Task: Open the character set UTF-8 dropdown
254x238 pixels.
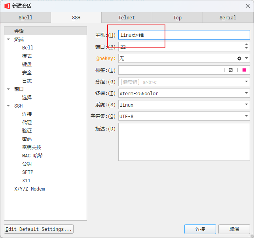Action: pos(246,116)
